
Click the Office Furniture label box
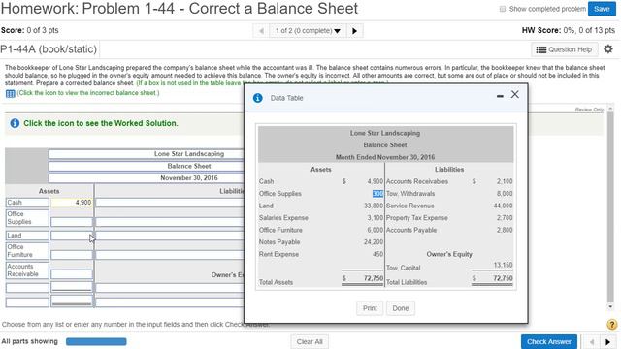pyautogui.click(x=27, y=251)
